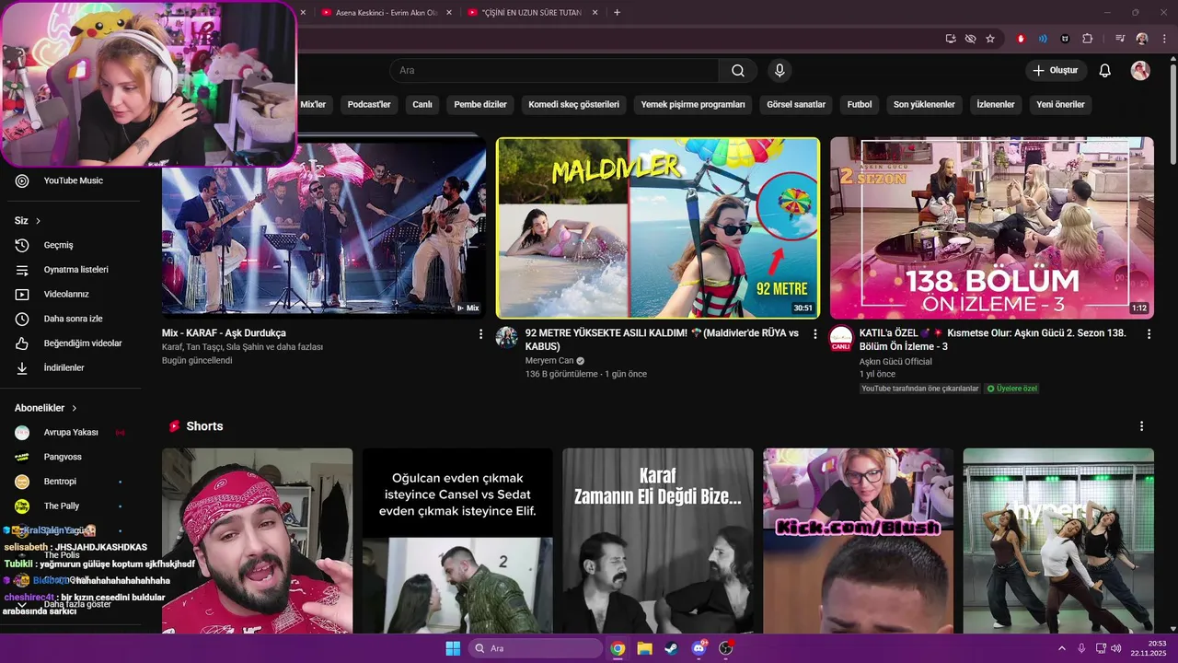The image size is (1178, 663).
Task: Open Chrome media control icon
Action: pos(1120,39)
